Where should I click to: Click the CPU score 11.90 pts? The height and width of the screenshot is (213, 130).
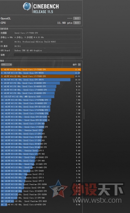coord(65,23)
